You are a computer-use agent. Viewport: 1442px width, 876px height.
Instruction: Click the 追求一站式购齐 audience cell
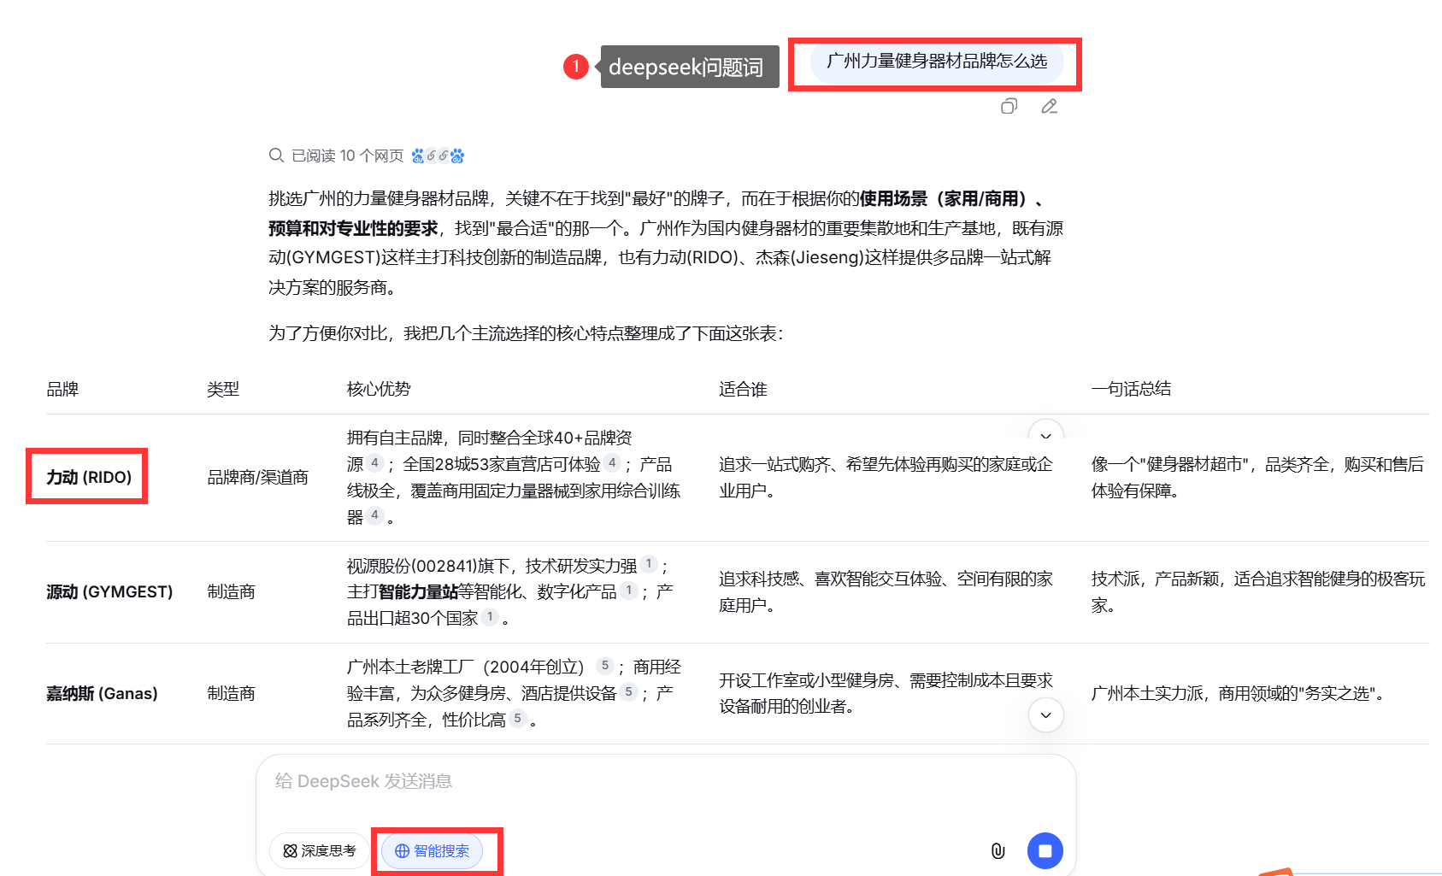pyautogui.click(x=886, y=478)
